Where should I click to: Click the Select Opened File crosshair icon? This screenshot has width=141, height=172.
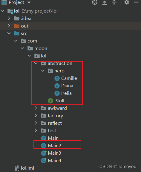coord(95,2)
